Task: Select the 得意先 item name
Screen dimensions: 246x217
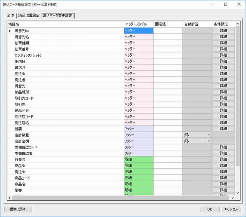Action: (20, 86)
